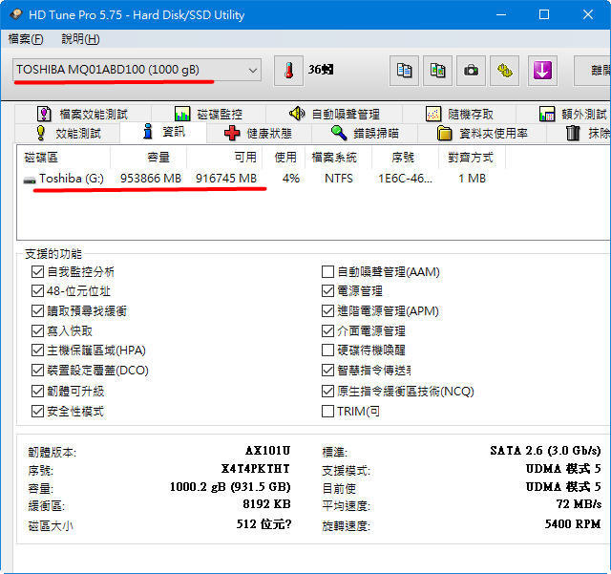This screenshot has width=611, height=574.
Task: Toggle the 讀取預尋找緩衝 checkbox
Action: point(37,310)
